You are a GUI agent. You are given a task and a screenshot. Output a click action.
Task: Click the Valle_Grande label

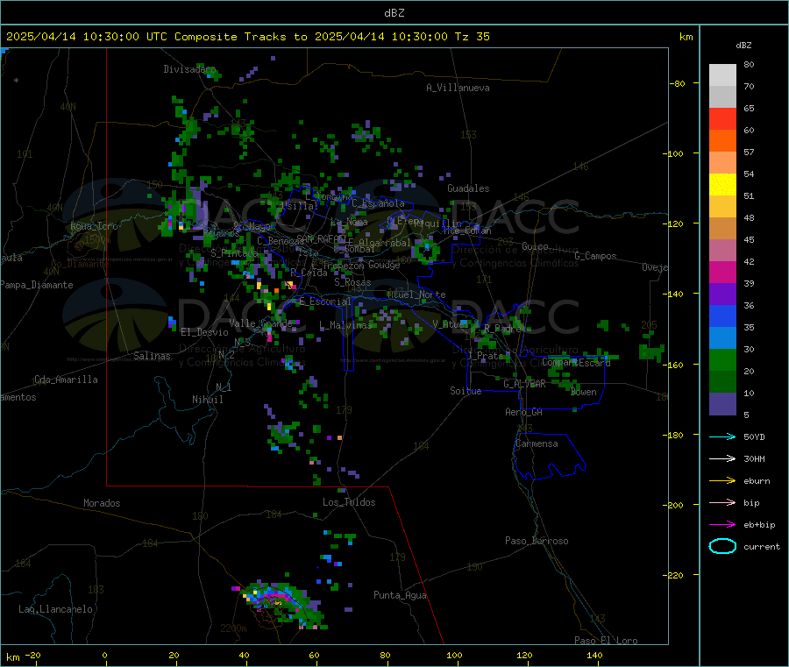(x=260, y=323)
